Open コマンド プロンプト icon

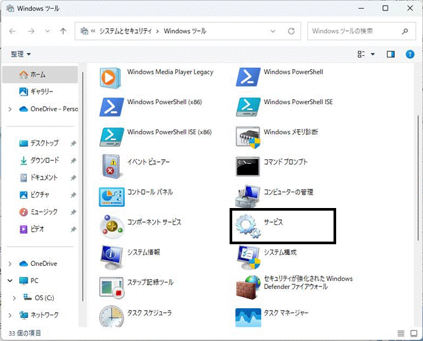(247, 167)
